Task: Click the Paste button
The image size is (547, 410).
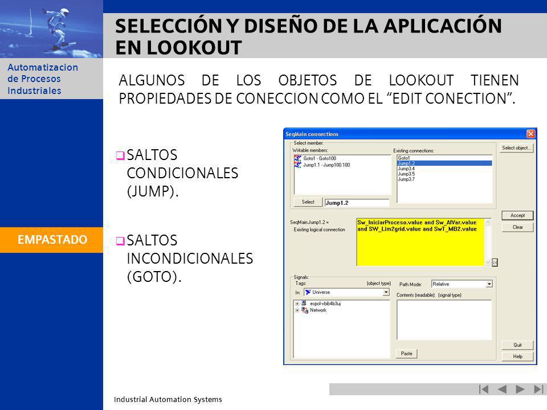Action: [x=406, y=354]
